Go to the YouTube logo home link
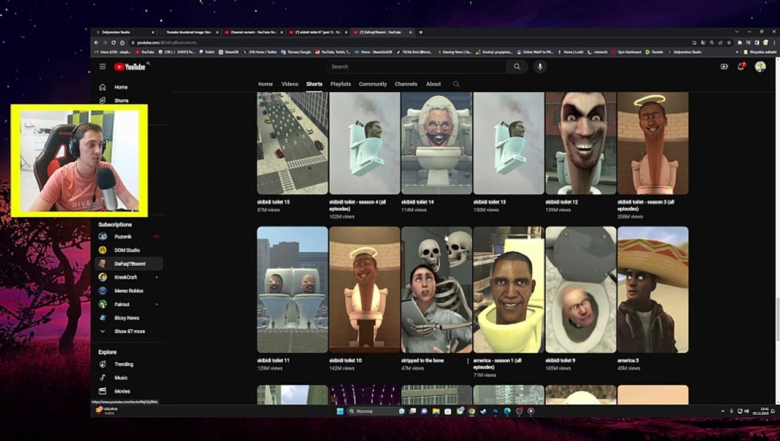 click(x=129, y=67)
